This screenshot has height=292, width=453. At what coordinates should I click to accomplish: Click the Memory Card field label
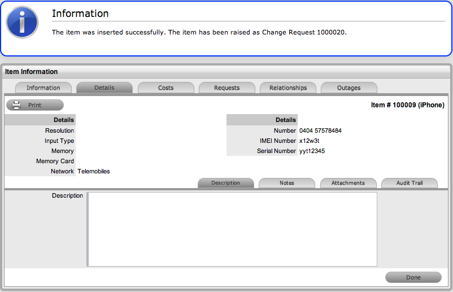55,161
